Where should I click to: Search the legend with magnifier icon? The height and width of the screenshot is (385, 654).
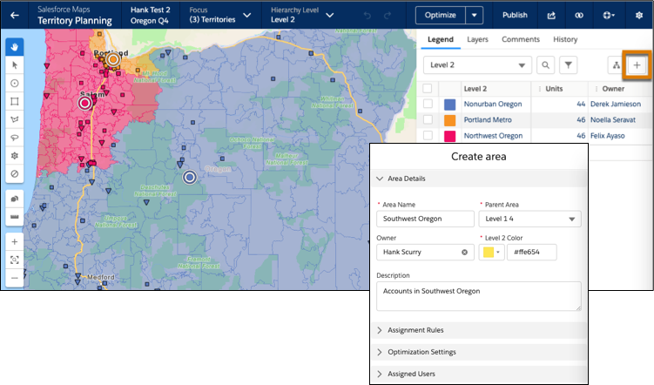pos(545,65)
